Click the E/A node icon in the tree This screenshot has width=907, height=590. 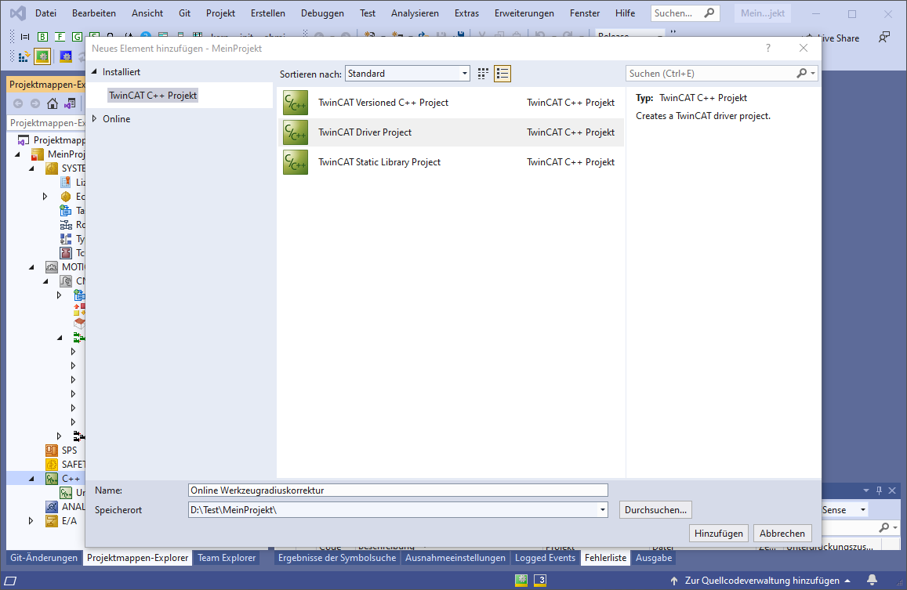[x=52, y=520]
